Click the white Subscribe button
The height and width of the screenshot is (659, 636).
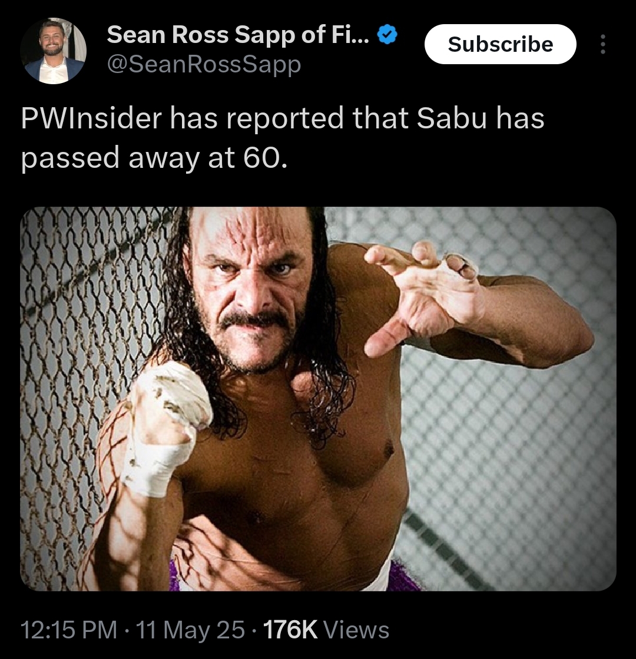500,44
